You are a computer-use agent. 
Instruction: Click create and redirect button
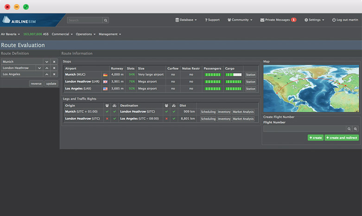tap(342, 138)
